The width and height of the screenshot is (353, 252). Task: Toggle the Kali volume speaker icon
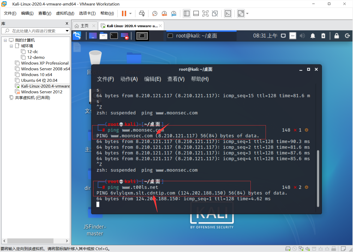(x=302, y=36)
